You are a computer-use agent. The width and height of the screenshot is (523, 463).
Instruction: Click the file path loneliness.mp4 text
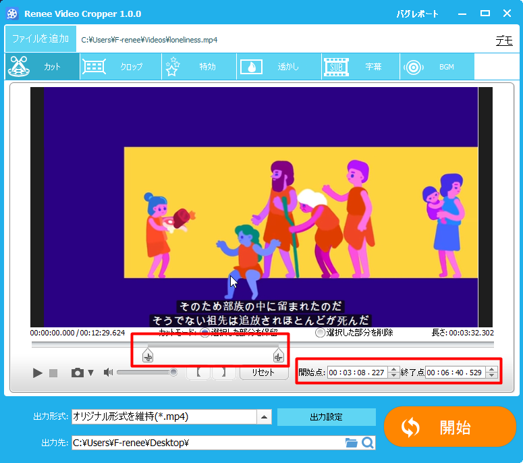click(x=149, y=40)
